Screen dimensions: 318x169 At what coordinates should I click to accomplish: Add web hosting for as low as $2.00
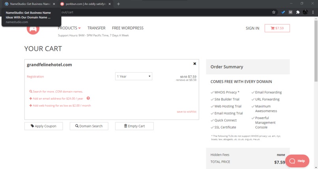(x=60, y=105)
